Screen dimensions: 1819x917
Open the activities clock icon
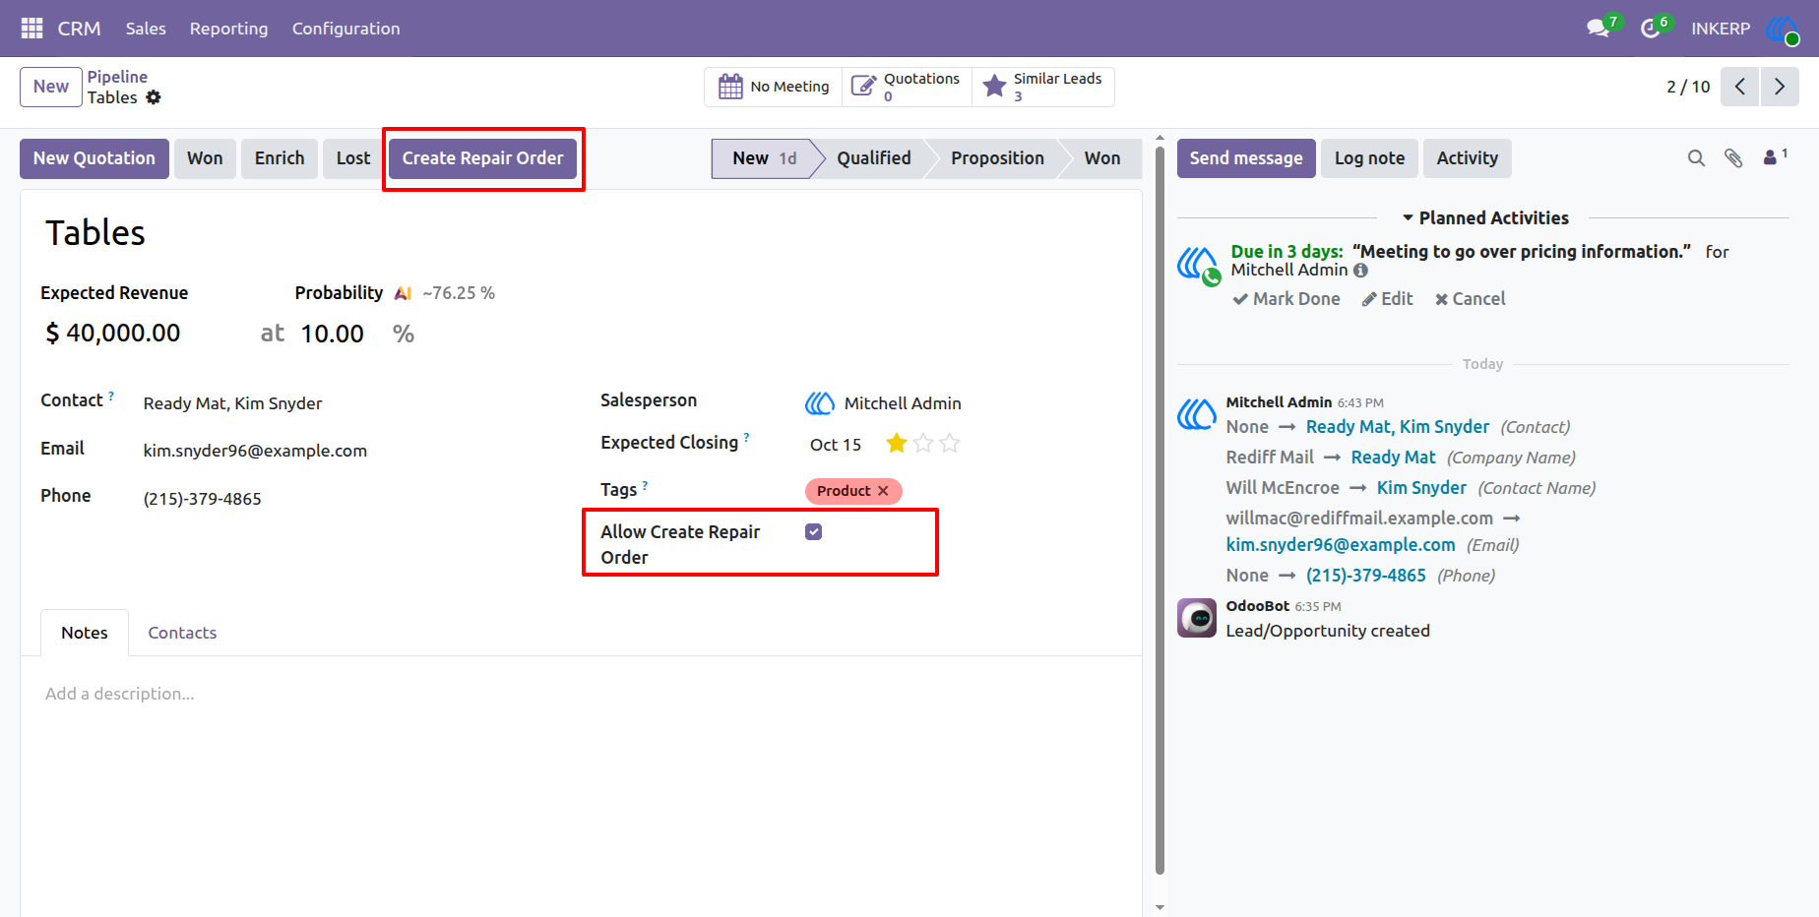(1651, 29)
